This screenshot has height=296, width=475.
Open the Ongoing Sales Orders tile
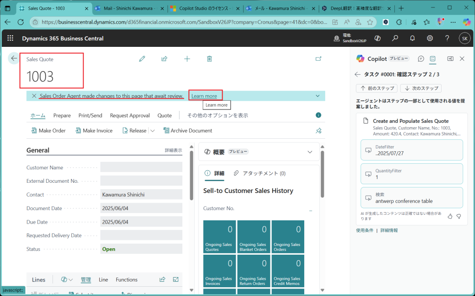288,237
